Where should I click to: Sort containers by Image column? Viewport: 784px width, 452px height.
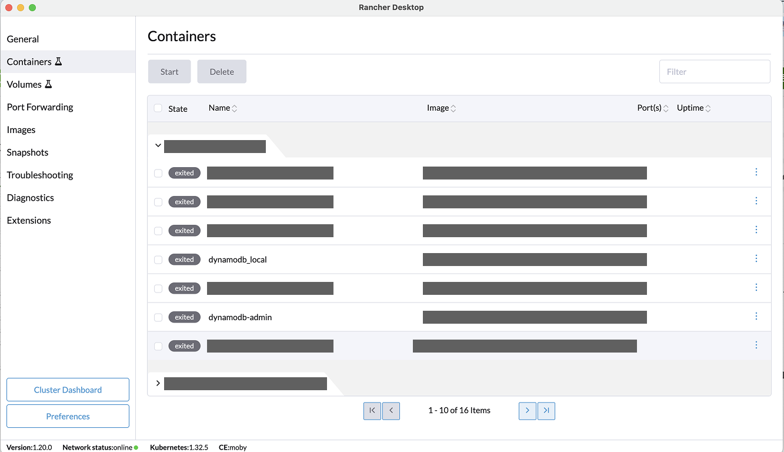click(x=442, y=108)
